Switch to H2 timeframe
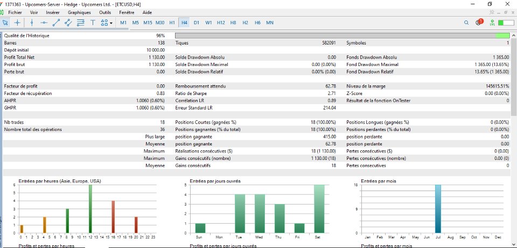Screen dimensions: 517x248 [x=246, y=23]
